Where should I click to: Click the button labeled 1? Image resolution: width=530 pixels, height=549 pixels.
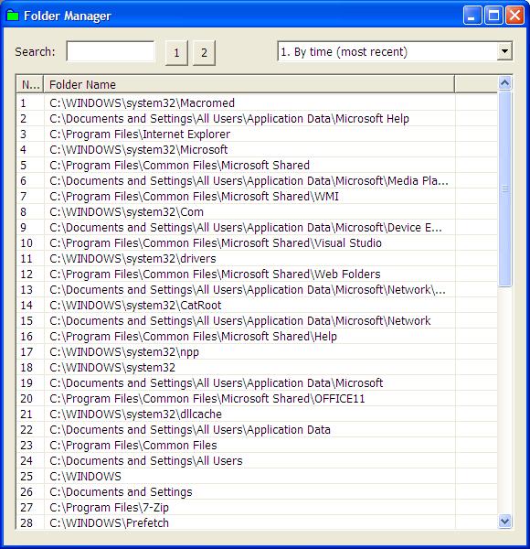[x=176, y=53]
